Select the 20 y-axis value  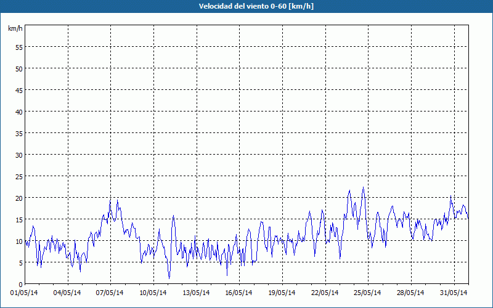click(19, 198)
